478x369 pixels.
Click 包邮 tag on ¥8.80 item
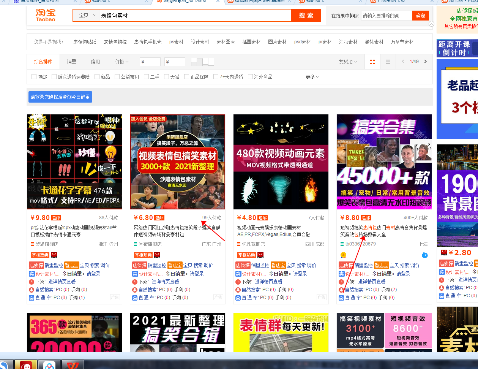pyautogui.click(x=366, y=218)
